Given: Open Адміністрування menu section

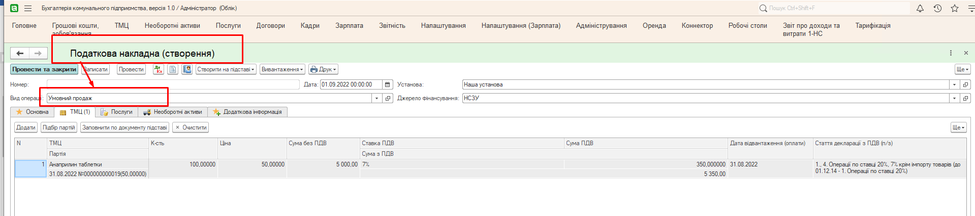Looking at the screenshot, I should pyautogui.click(x=601, y=26).
